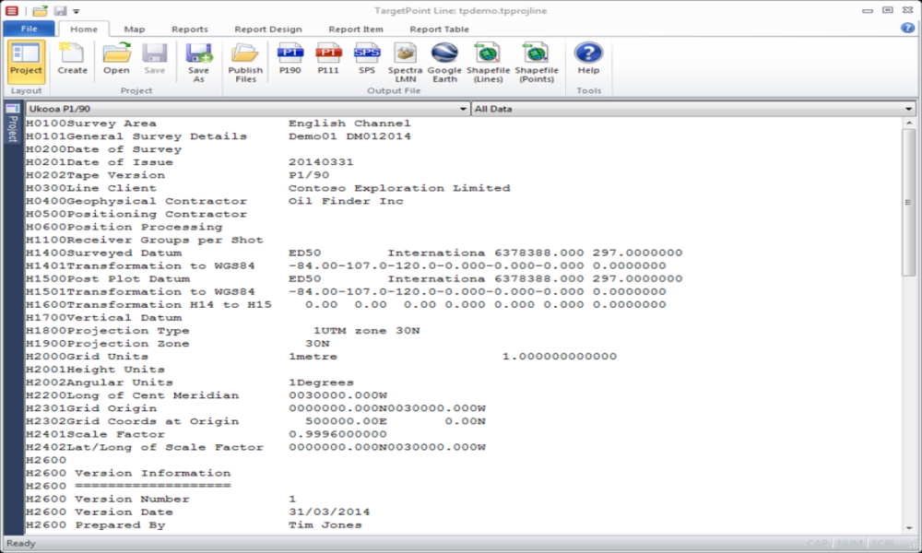Screen dimensions: 922x553
Task: Export output as SPS file
Action: coord(367,60)
